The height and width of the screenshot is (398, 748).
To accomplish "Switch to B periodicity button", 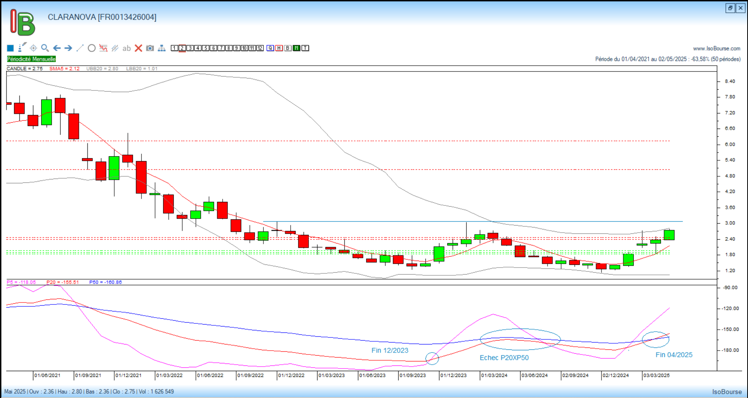I will pyautogui.click(x=288, y=48).
